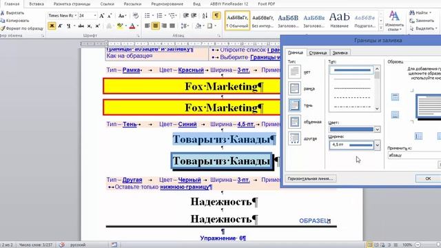
Task: Apply strikethrough formatting
Action: click(x=81, y=26)
